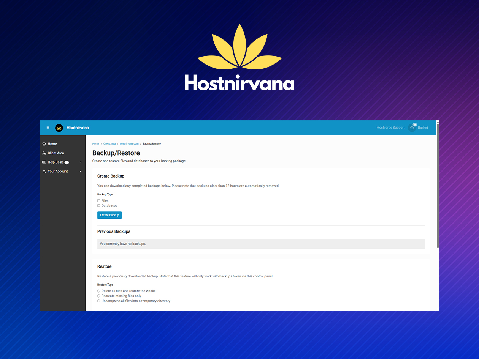Open the Basket cart icon
This screenshot has width=479, height=359.
[x=411, y=128]
